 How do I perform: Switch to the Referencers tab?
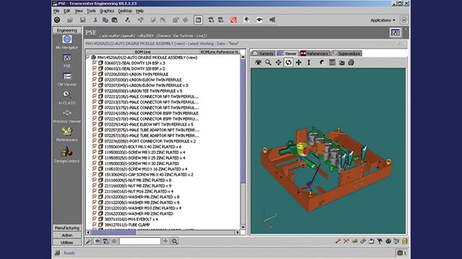(x=314, y=53)
